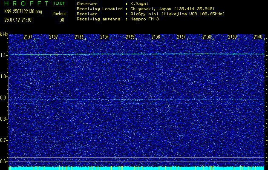268x170 pixels.
Task: Click the 0.7 frequency axis label
Action: (3, 140)
